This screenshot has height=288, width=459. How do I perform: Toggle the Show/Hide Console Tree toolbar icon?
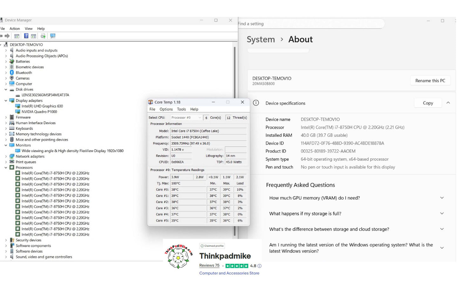coord(17,36)
